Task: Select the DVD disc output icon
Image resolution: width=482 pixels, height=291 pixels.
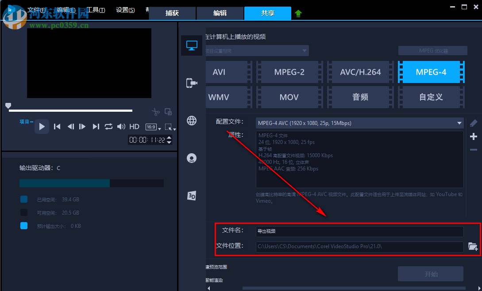Action: 192,158
